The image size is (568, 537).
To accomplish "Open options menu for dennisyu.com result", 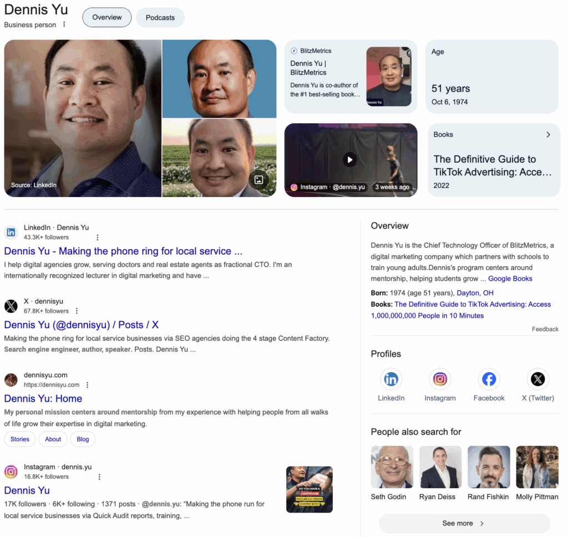I will tap(87, 385).
